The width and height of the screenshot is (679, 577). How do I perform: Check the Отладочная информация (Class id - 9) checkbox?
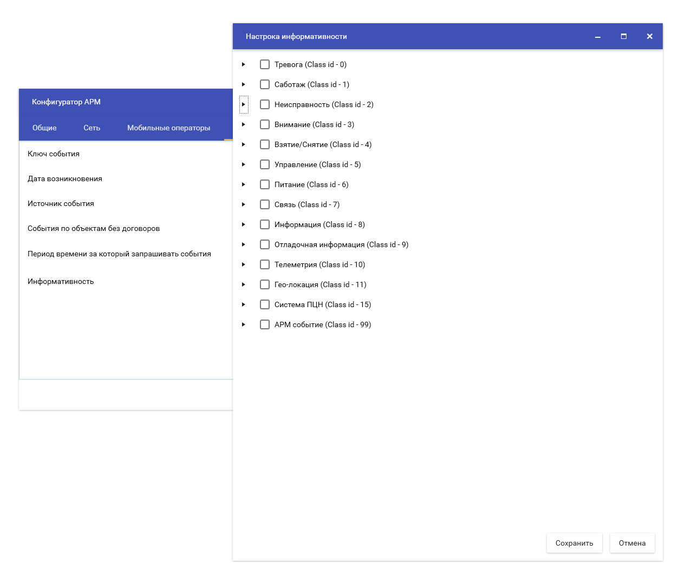(265, 244)
